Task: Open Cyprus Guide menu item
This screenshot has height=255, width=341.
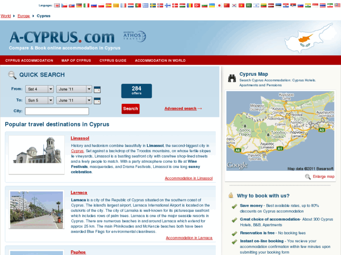Action: click(113, 60)
